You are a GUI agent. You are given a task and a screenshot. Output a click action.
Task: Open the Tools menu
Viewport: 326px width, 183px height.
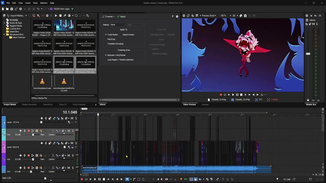coord(35,3)
